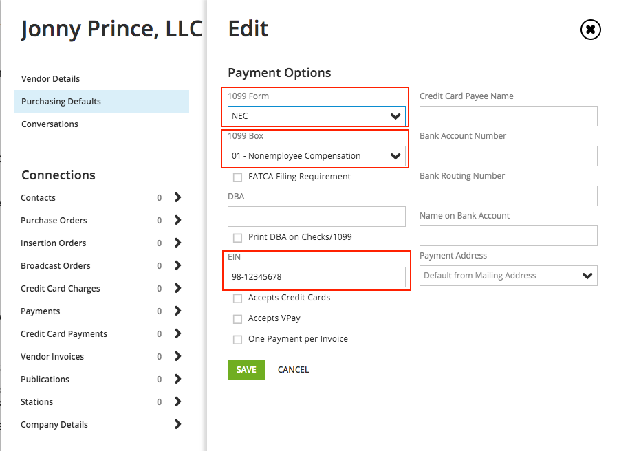
Task: Open Payments chevron arrow
Action: (x=177, y=311)
